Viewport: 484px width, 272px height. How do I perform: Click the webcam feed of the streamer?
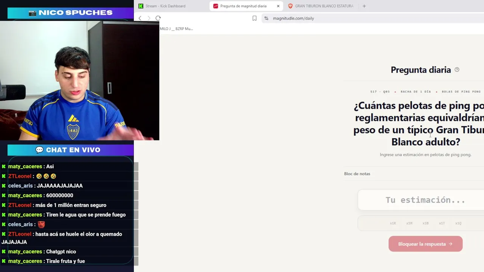pyautogui.click(x=79, y=80)
